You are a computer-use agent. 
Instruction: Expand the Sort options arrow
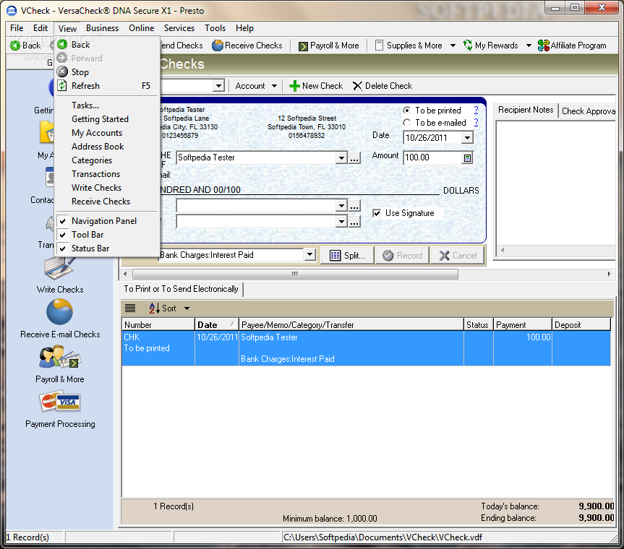click(187, 308)
